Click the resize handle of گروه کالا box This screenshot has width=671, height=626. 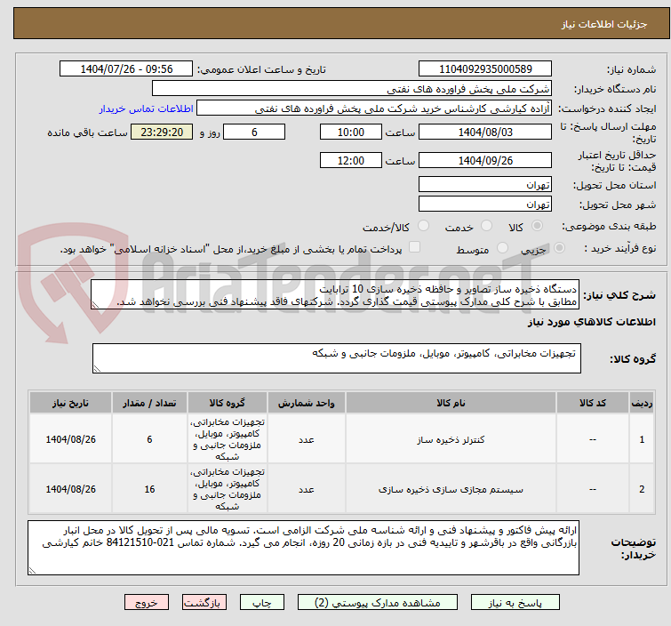[x=97, y=369]
